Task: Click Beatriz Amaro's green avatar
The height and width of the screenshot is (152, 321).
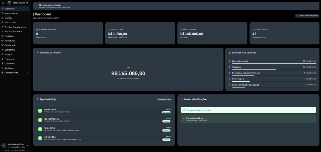Action: (x=40, y=111)
